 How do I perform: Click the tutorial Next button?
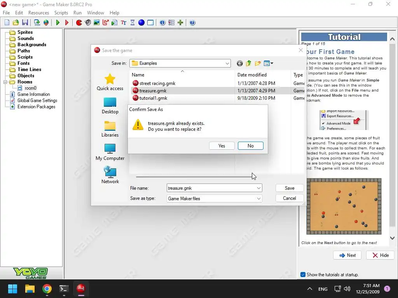click(347, 255)
